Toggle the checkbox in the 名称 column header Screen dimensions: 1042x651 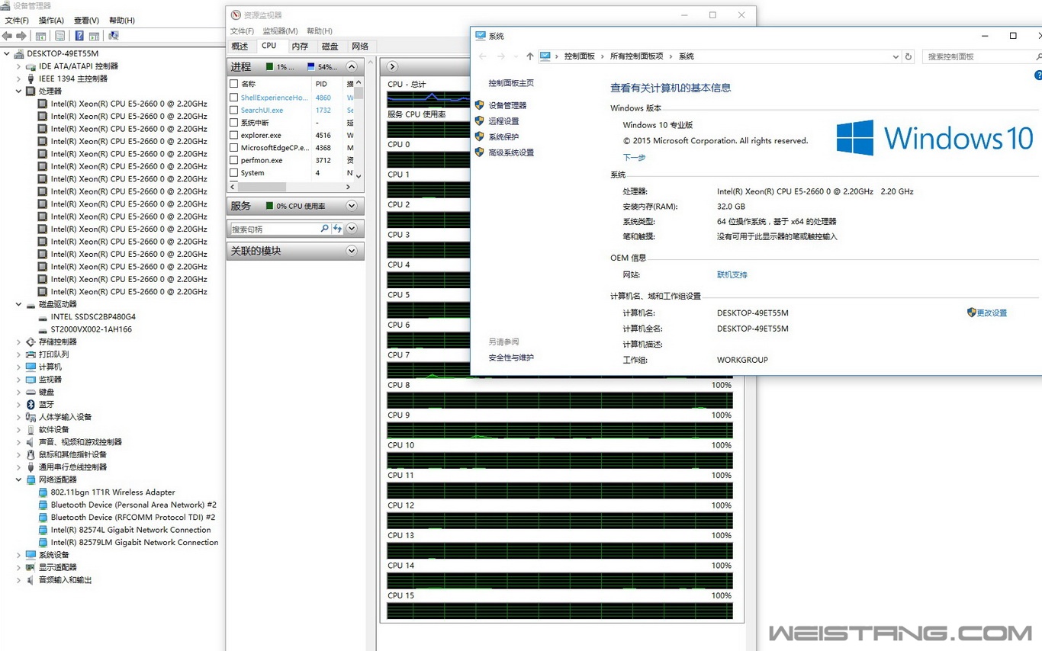[x=234, y=84]
